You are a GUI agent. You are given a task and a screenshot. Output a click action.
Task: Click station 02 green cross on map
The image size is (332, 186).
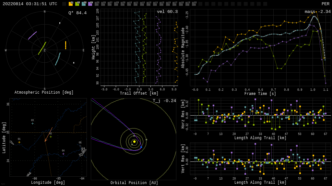coord(51,137)
